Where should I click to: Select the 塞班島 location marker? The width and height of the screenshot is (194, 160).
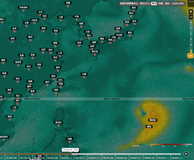pos(153,123)
